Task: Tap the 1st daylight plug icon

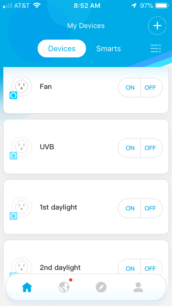Action: [21, 207]
